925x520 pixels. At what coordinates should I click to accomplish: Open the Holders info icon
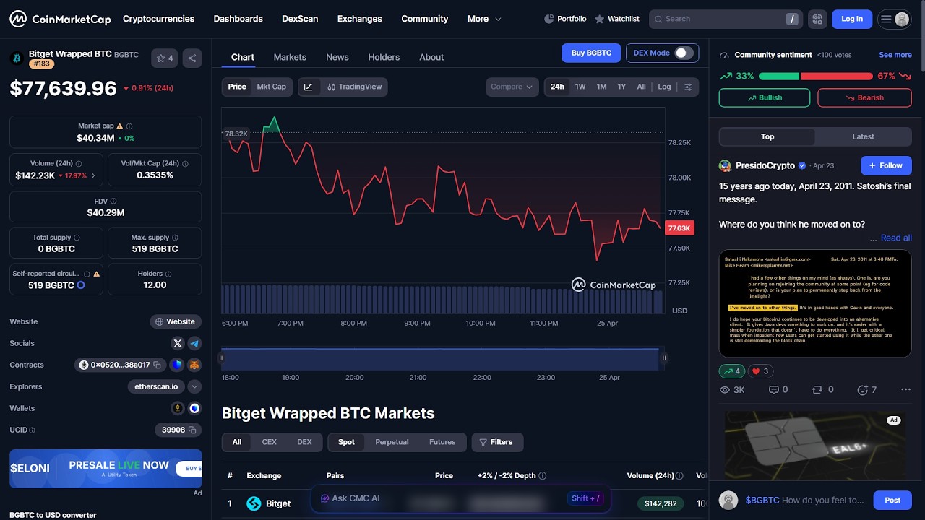pyautogui.click(x=168, y=274)
